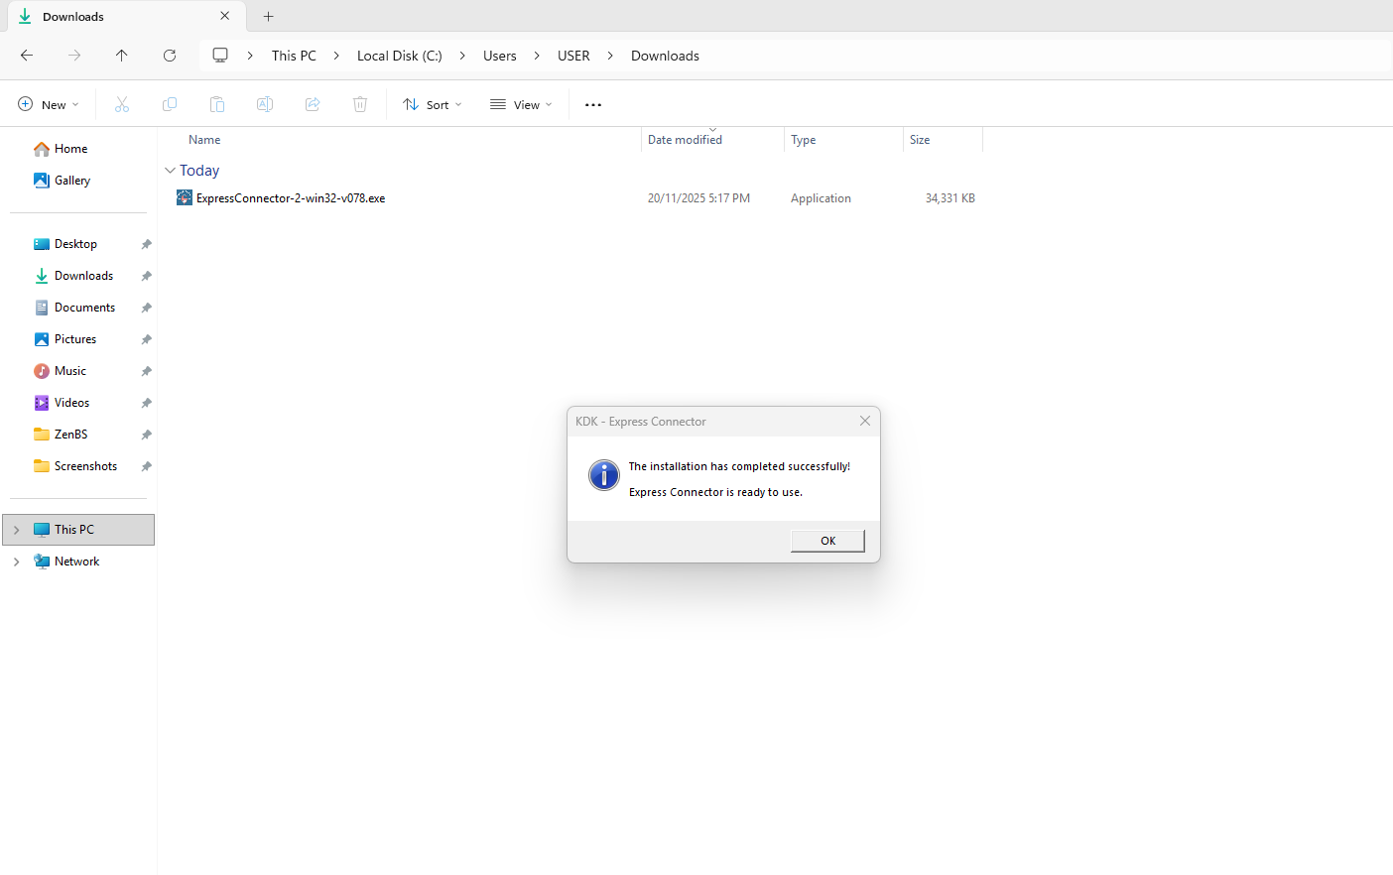Click the Paste clipboard icon
This screenshot has width=1393, height=875.
click(x=217, y=104)
